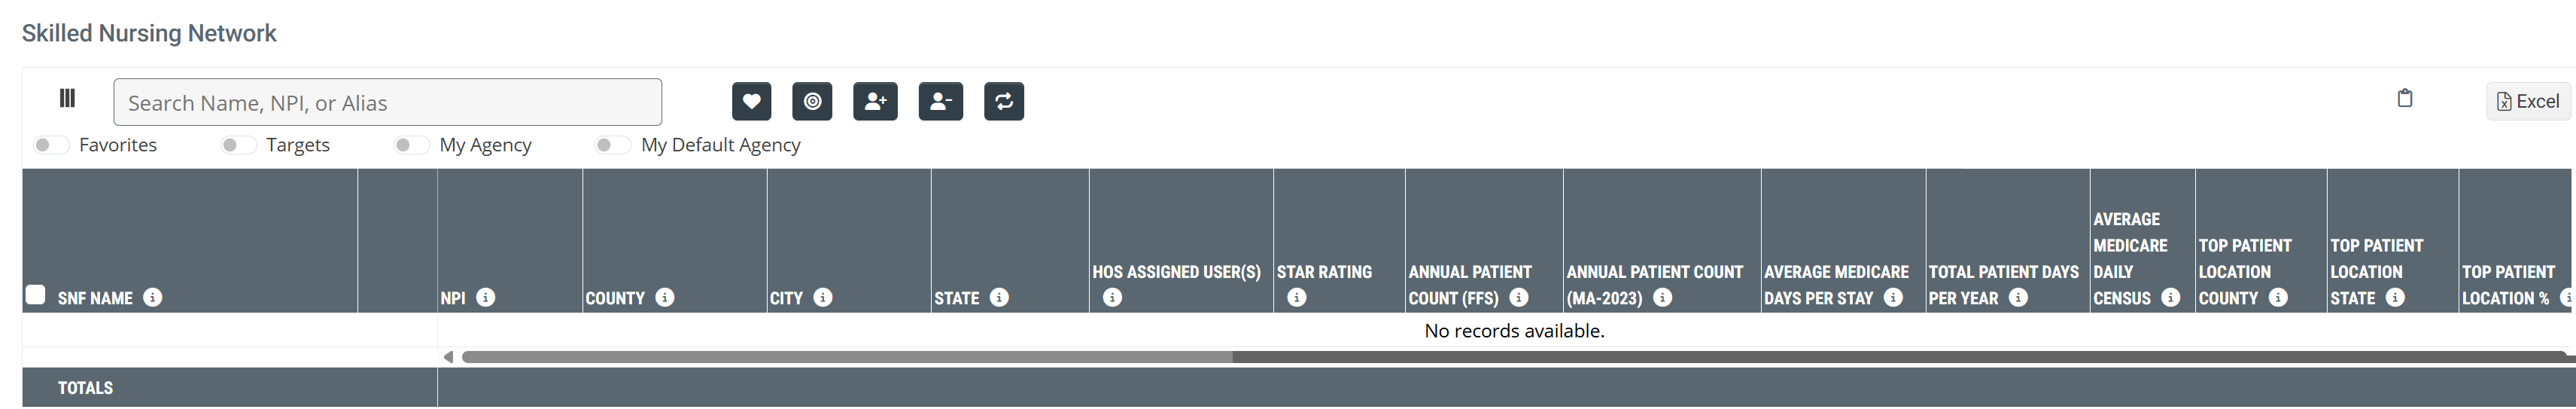Click the clipboard icon near Excel

pyautogui.click(x=2404, y=98)
